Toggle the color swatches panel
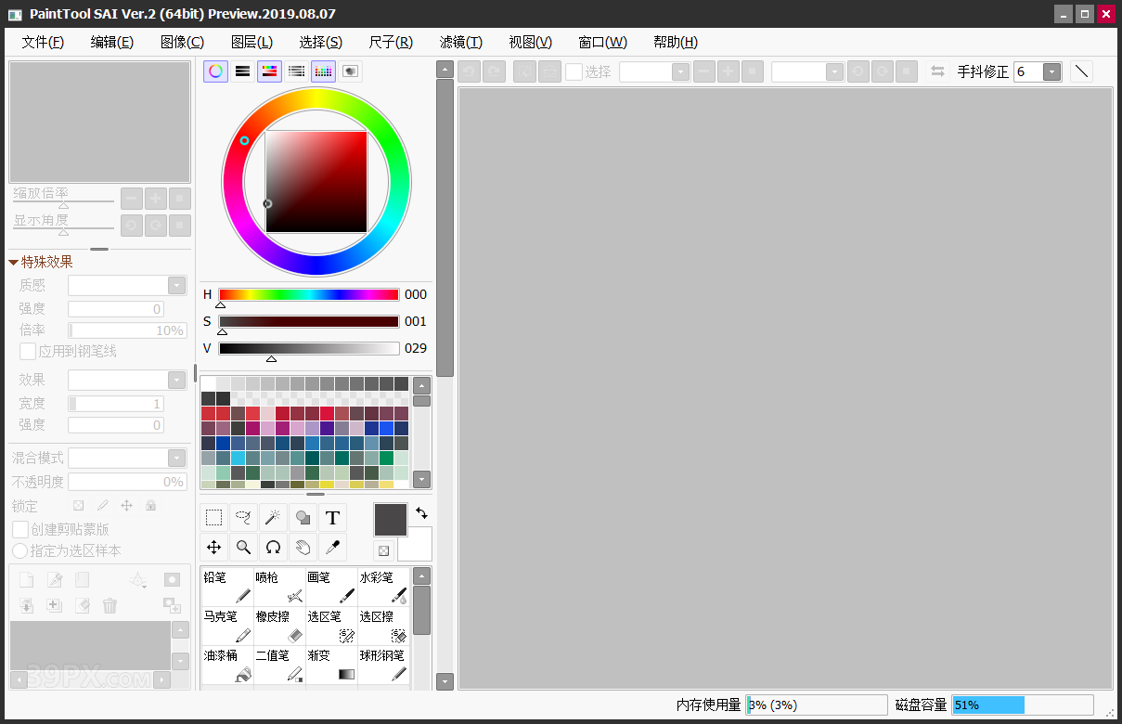This screenshot has height=724, width=1122. 323,71
